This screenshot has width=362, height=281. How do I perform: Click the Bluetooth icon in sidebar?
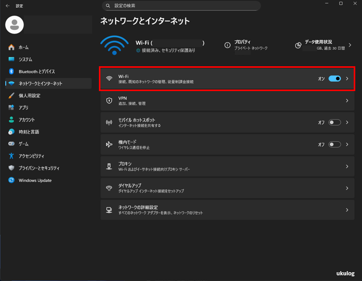tap(11, 71)
